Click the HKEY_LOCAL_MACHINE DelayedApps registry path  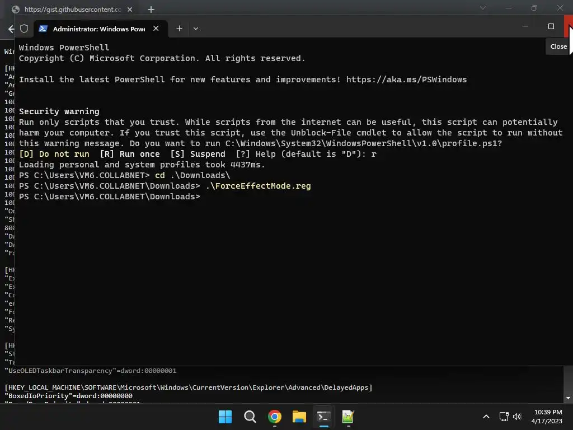[188, 387]
